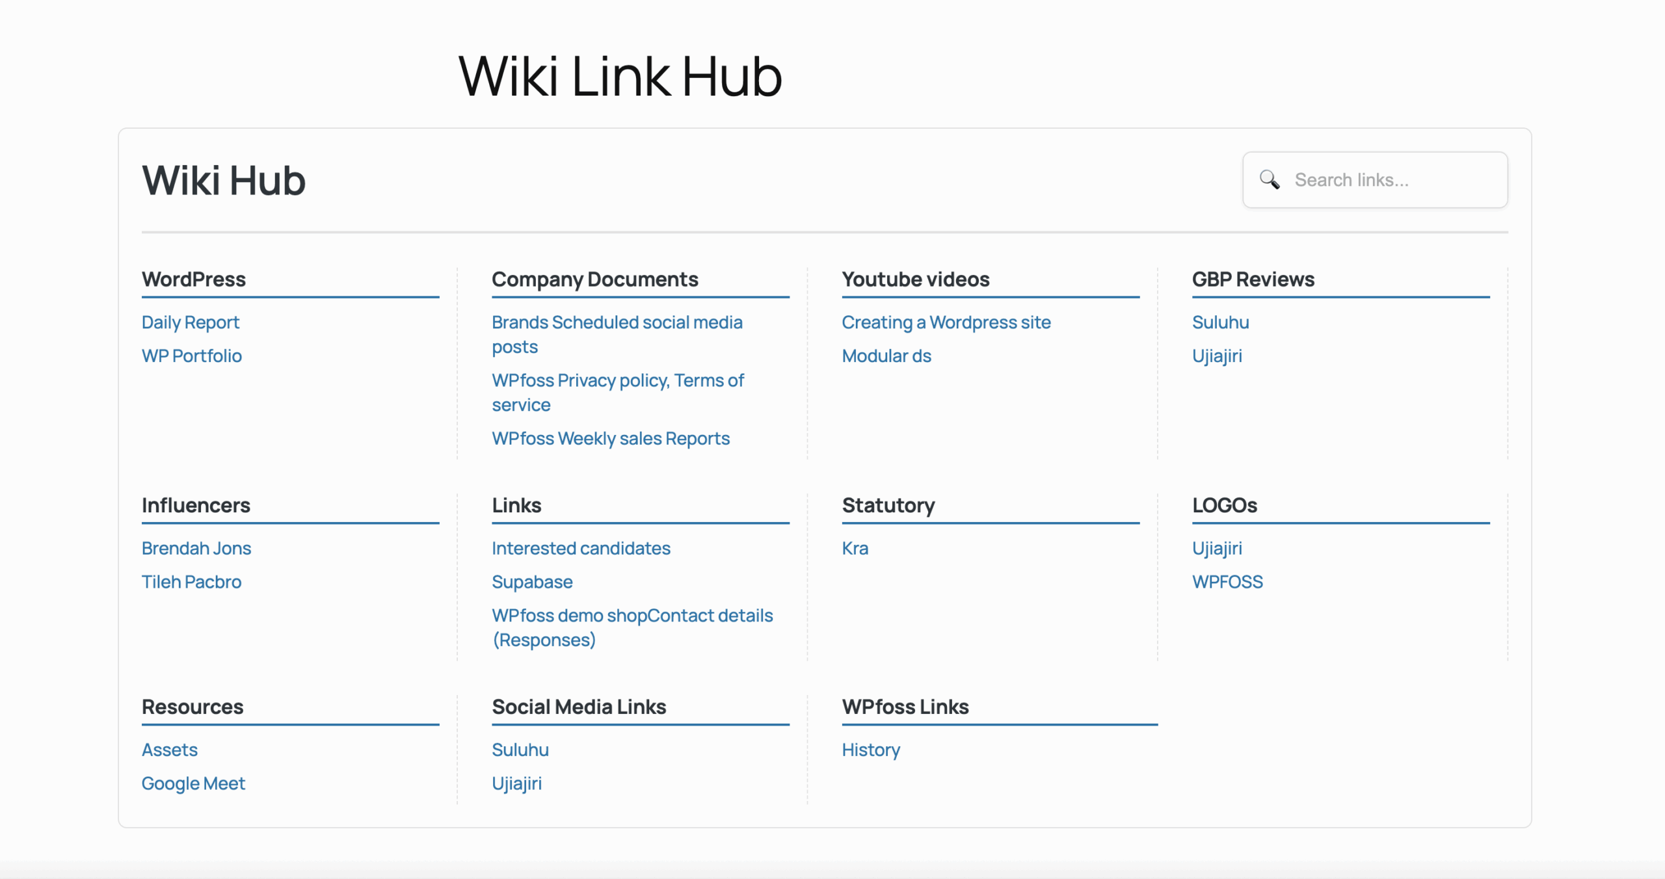1665x879 pixels.
Task: Open Brendah Jons influencer link
Action: click(x=196, y=549)
